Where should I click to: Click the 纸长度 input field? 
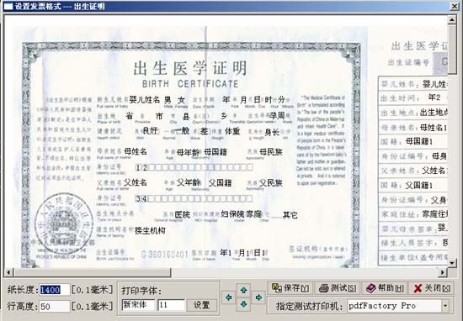tap(55, 290)
